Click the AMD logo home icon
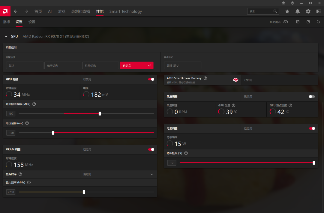The image size is (324, 213). point(5,11)
